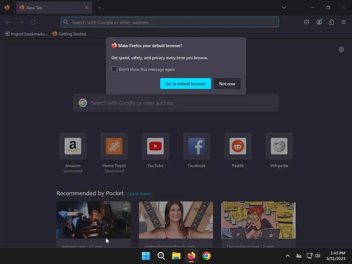Dismiss the prompt with Not now

click(x=227, y=84)
